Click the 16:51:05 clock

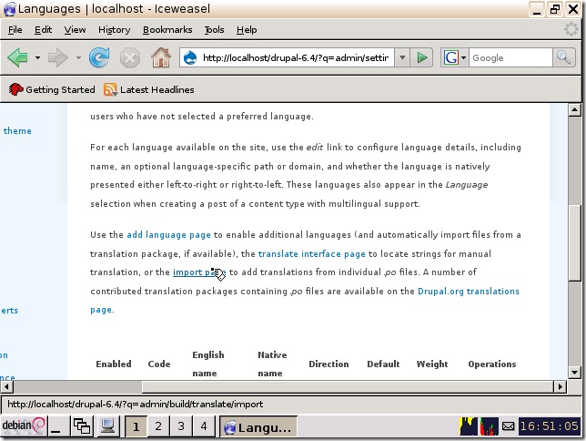coord(550,426)
